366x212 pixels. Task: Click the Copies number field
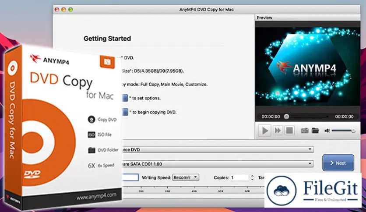[x=240, y=178]
